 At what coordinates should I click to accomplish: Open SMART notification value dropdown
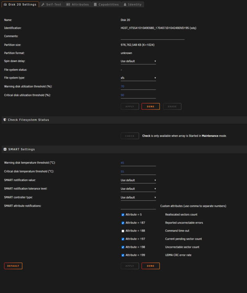[x=139, y=180]
